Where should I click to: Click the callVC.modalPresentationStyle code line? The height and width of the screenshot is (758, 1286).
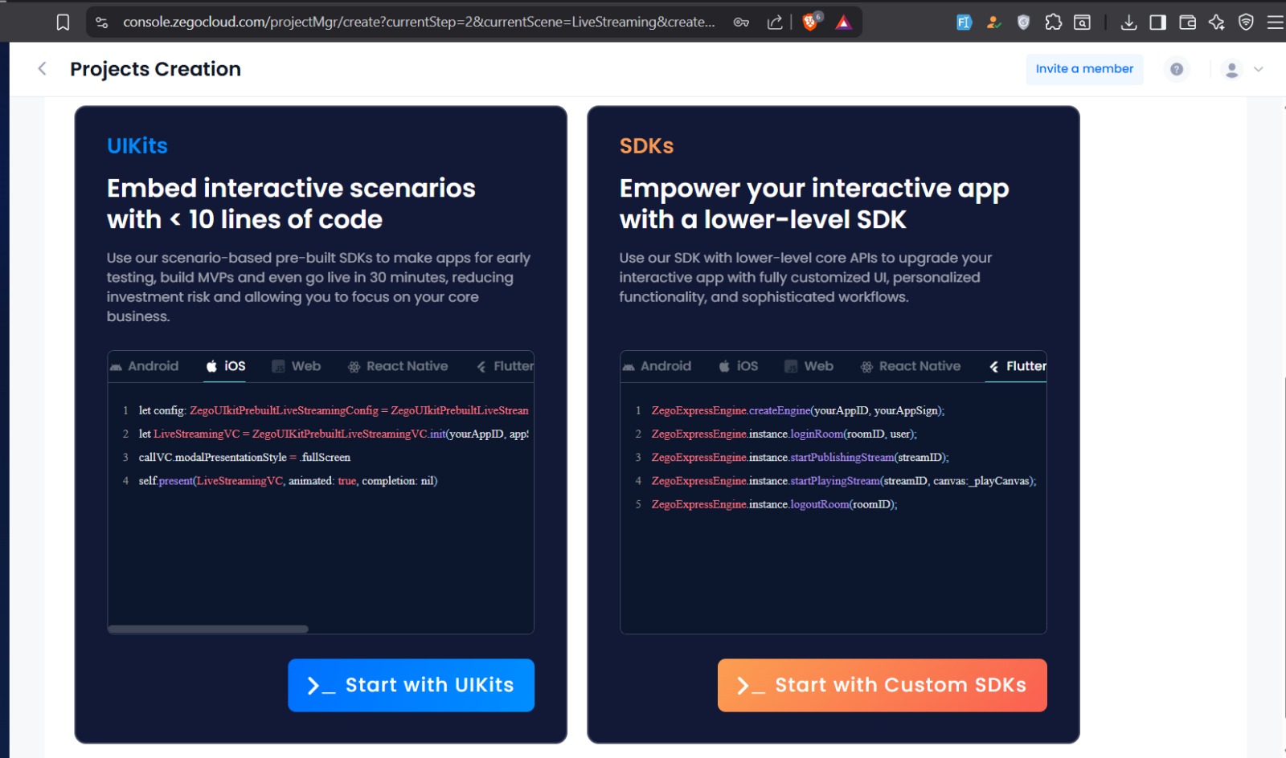pos(244,457)
